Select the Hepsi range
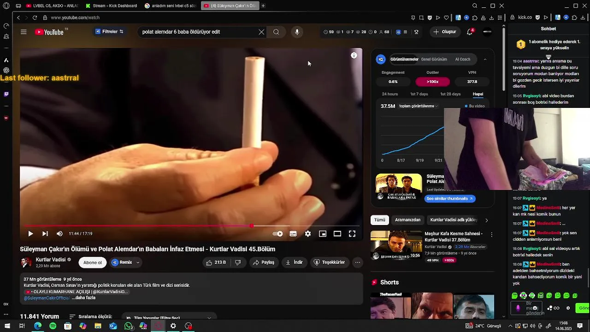Viewport: 590px width, 332px height. [478, 94]
